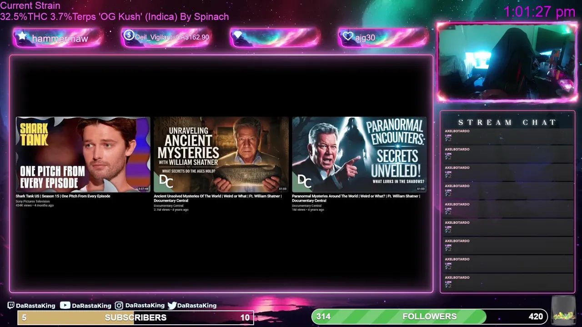This screenshot has width=582, height=327.
Task: Click the Twitter bird icon next to DaRastaKing
Action: (172, 305)
